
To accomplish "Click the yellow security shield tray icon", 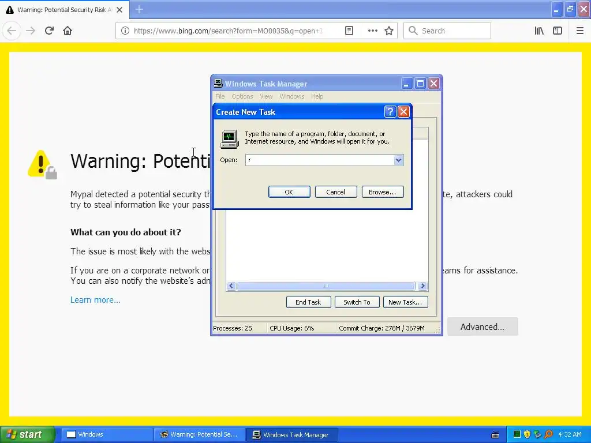I will coord(528,434).
